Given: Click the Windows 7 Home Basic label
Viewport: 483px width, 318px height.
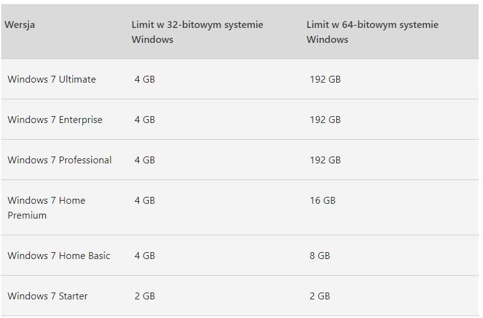Looking at the screenshot, I should click(59, 256).
